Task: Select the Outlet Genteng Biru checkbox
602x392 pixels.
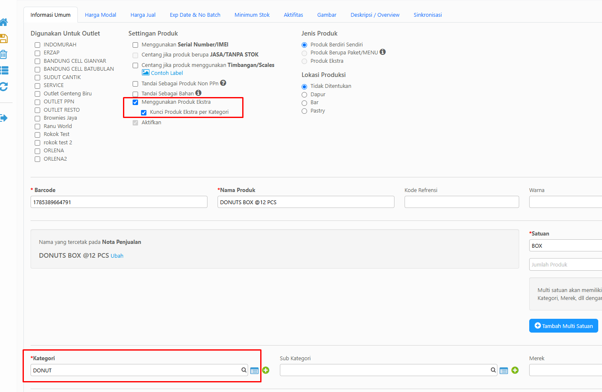Action: coord(37,94)
